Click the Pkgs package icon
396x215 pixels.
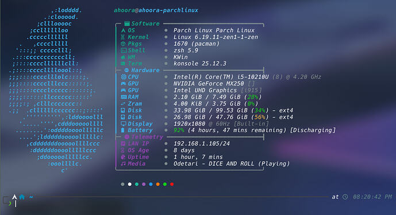tap(123, 44)
